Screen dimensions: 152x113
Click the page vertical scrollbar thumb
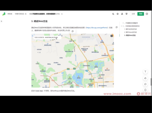(151, 82)
